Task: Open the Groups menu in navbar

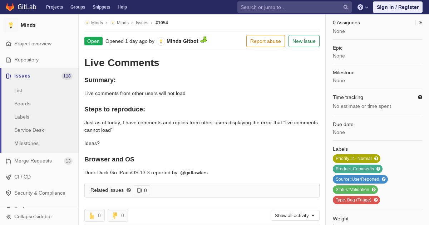Action: coord(78,7)
